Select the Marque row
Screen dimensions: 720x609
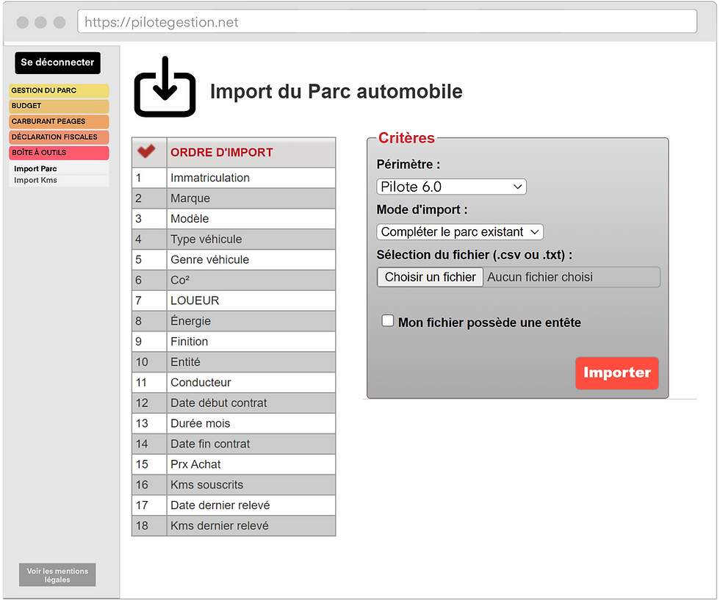(x=234, y=198)
